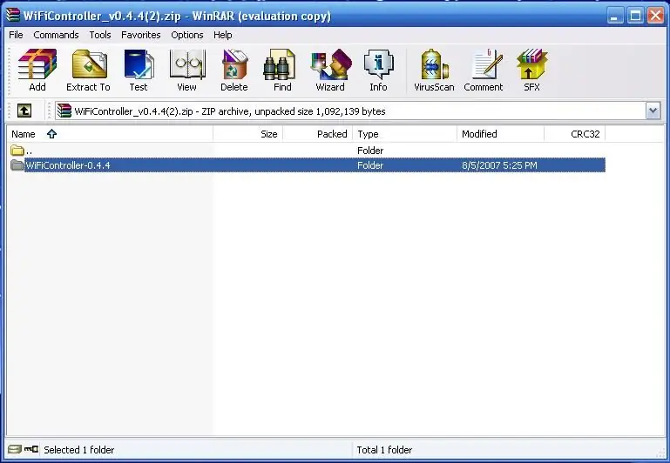The height and width of the screenshot is (463, 670).
Task: Sort by the Name column header
Action: click(110, 134)
